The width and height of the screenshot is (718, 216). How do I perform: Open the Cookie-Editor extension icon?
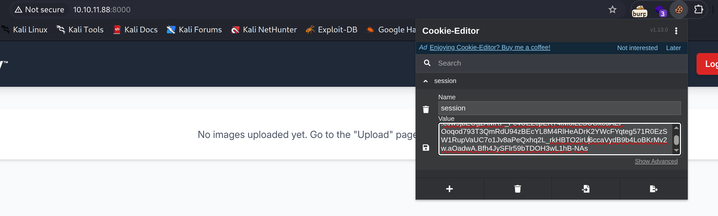(678, 10)
